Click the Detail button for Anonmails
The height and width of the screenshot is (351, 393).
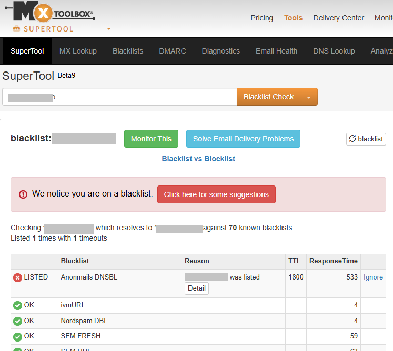(197, 288)
